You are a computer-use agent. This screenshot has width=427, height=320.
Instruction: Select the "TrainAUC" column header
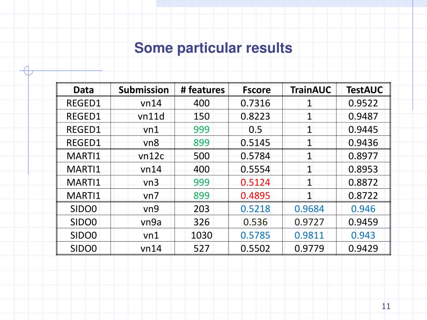(310, 90)
